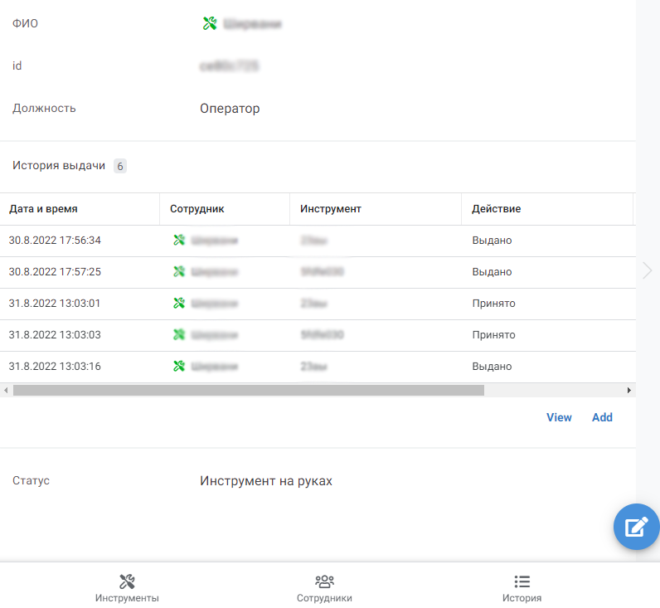Click the tool icon beside the ФИО name
660x608 pixels.
tap(210, 23)
